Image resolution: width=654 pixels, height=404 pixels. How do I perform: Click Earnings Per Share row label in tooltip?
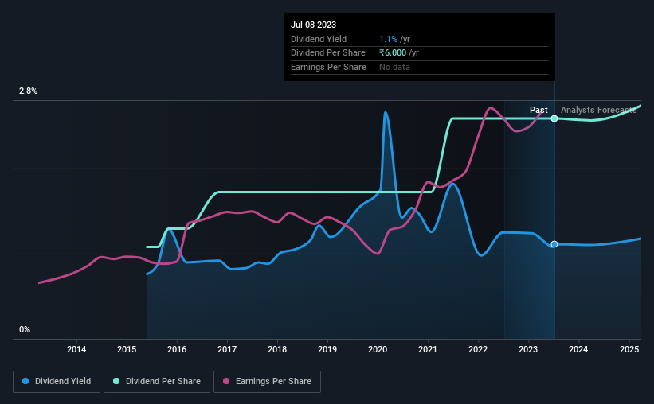(x=329, y=67)
